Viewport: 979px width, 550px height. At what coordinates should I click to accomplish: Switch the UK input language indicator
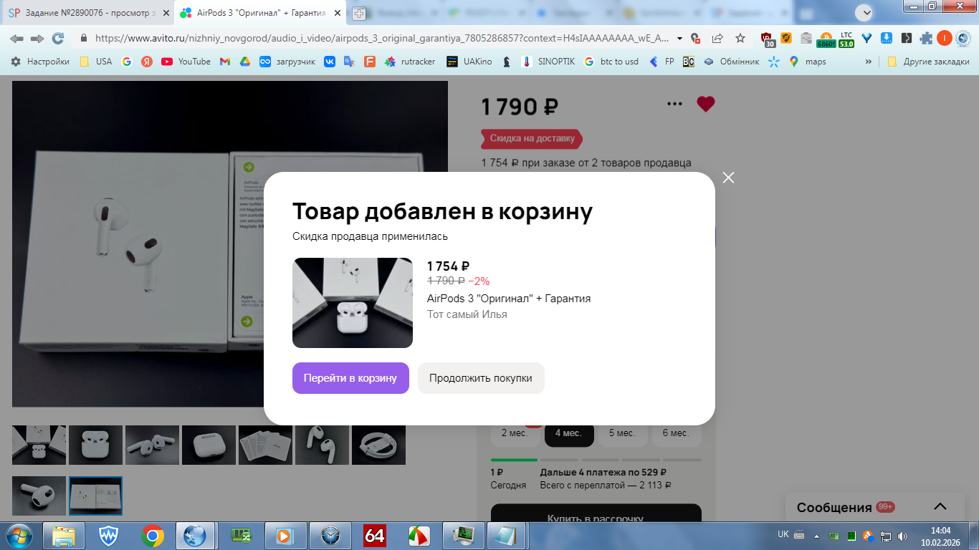pyautogui.click(x=783, y=535)
